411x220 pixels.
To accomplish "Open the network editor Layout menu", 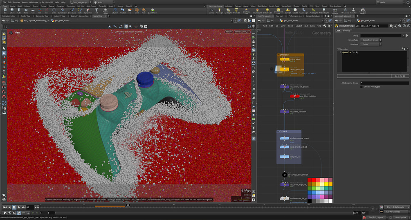I will click(x=299, y=26).
